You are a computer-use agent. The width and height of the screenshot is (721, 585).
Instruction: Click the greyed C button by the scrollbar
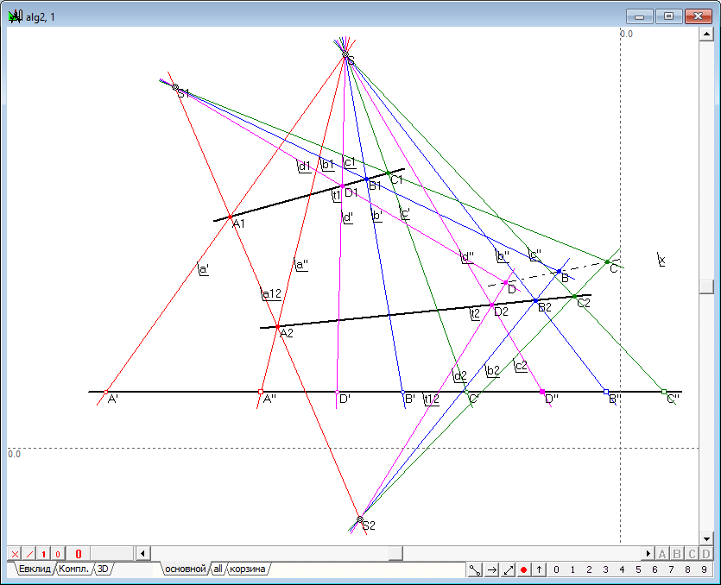click(x=692, y=554)
